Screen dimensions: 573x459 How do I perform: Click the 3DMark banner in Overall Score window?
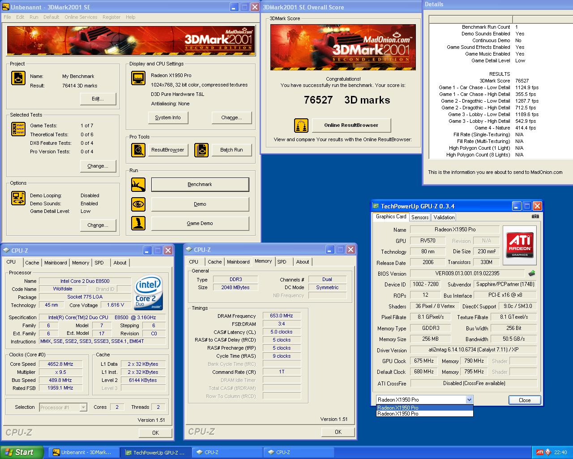(x=343, y=48)
